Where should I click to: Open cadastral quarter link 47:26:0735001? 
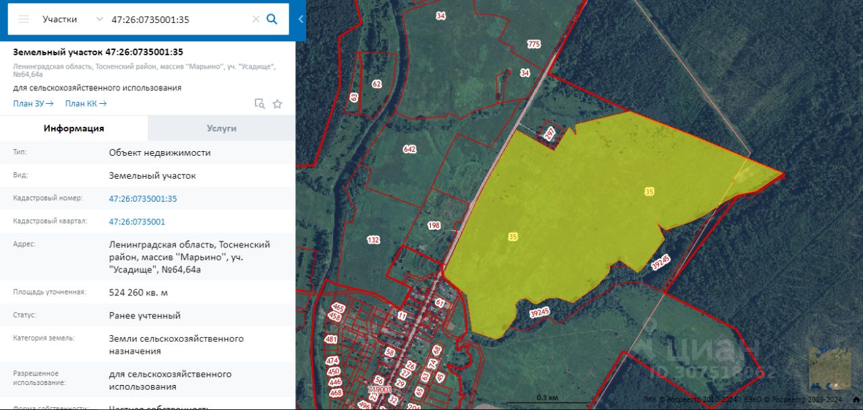137,221
